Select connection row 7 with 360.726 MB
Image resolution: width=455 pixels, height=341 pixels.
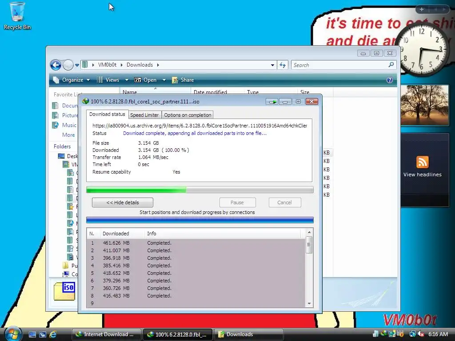click(x=196, y=288)
